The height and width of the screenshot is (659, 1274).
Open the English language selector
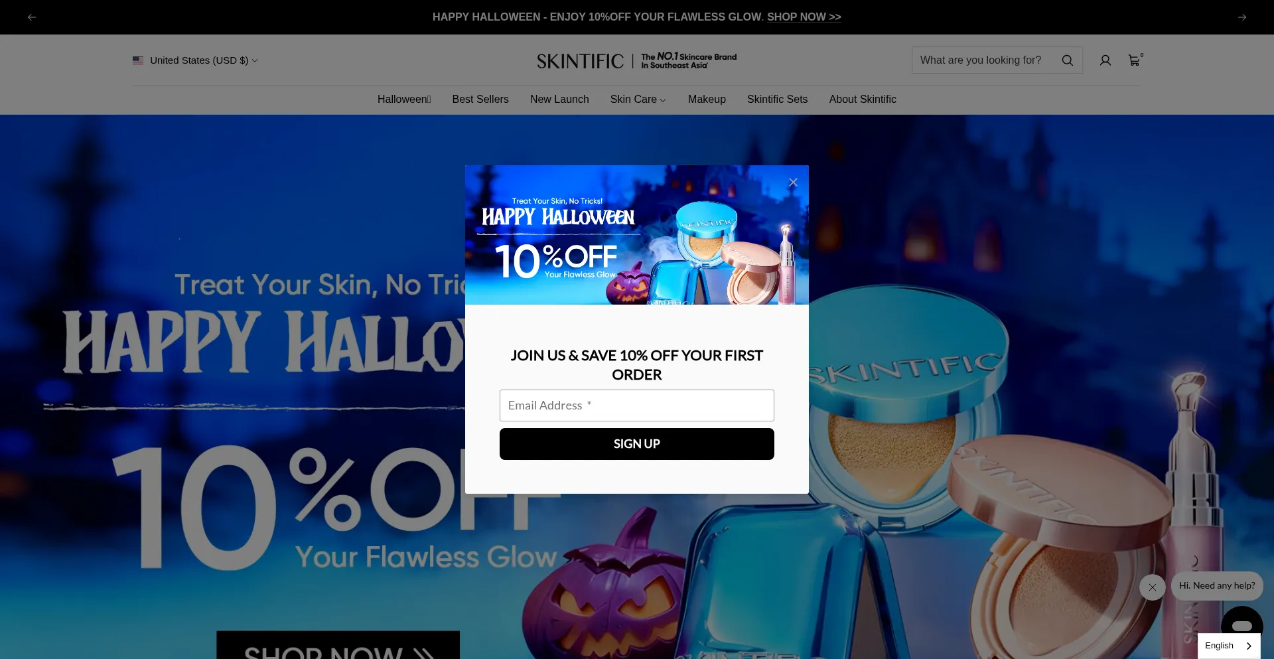pyautogui.click(x=1229, y=646)
